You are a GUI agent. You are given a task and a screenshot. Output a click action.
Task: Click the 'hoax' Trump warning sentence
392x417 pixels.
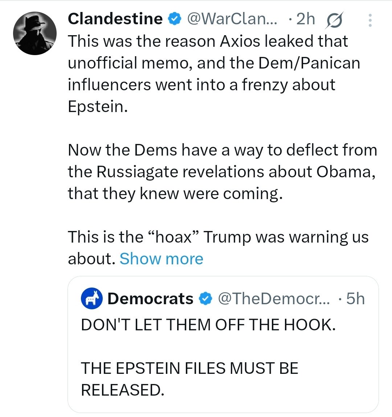coord(218,237)
